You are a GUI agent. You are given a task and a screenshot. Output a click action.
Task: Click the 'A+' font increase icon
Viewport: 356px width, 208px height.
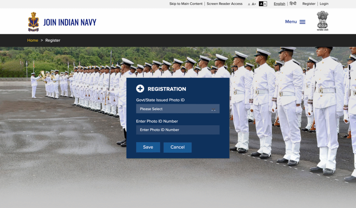(254, 3)
